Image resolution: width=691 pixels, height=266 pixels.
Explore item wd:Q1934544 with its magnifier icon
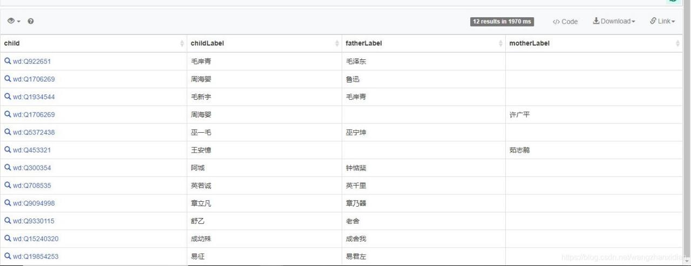pyautogui.click(x=8, y=97)
